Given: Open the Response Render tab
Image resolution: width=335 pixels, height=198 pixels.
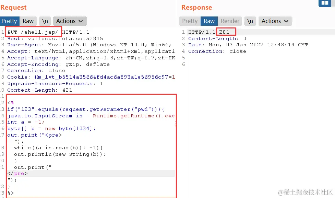Looking at the screenshot, I should [230, 21].
